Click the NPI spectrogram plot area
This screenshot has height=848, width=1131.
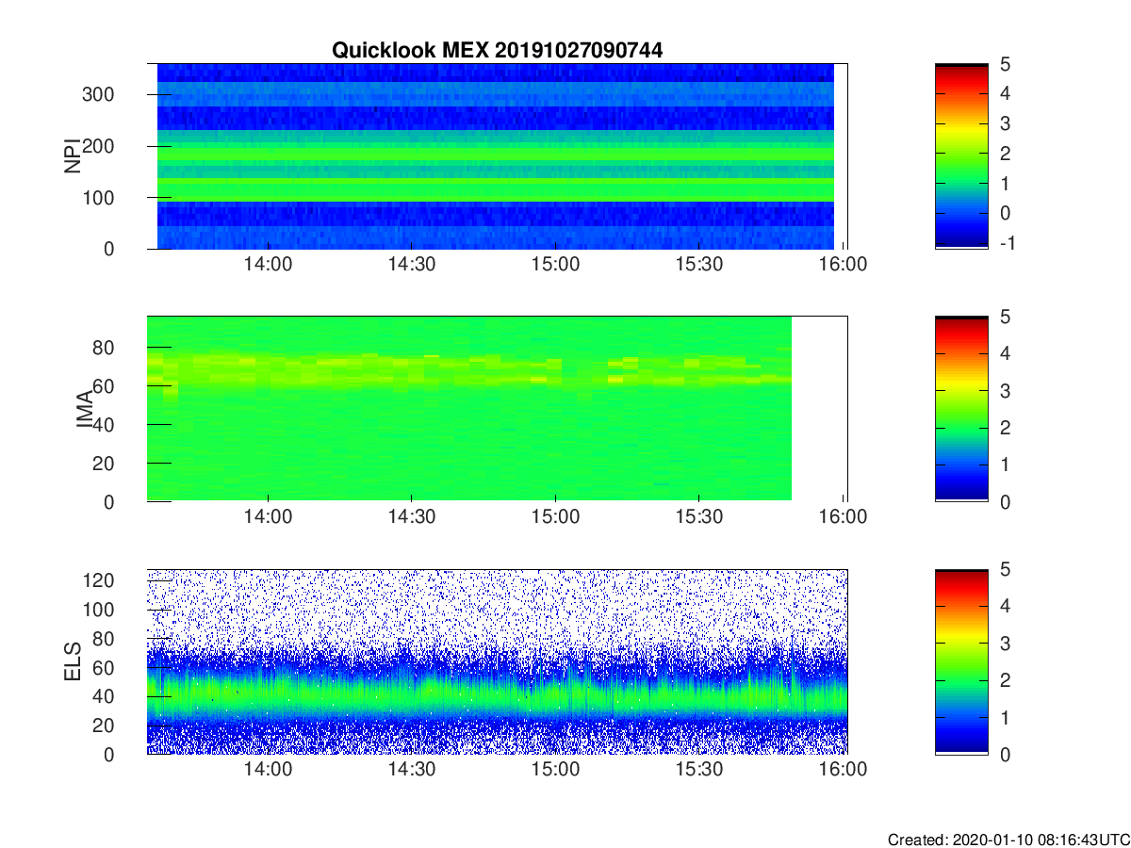tap(497, 155)
